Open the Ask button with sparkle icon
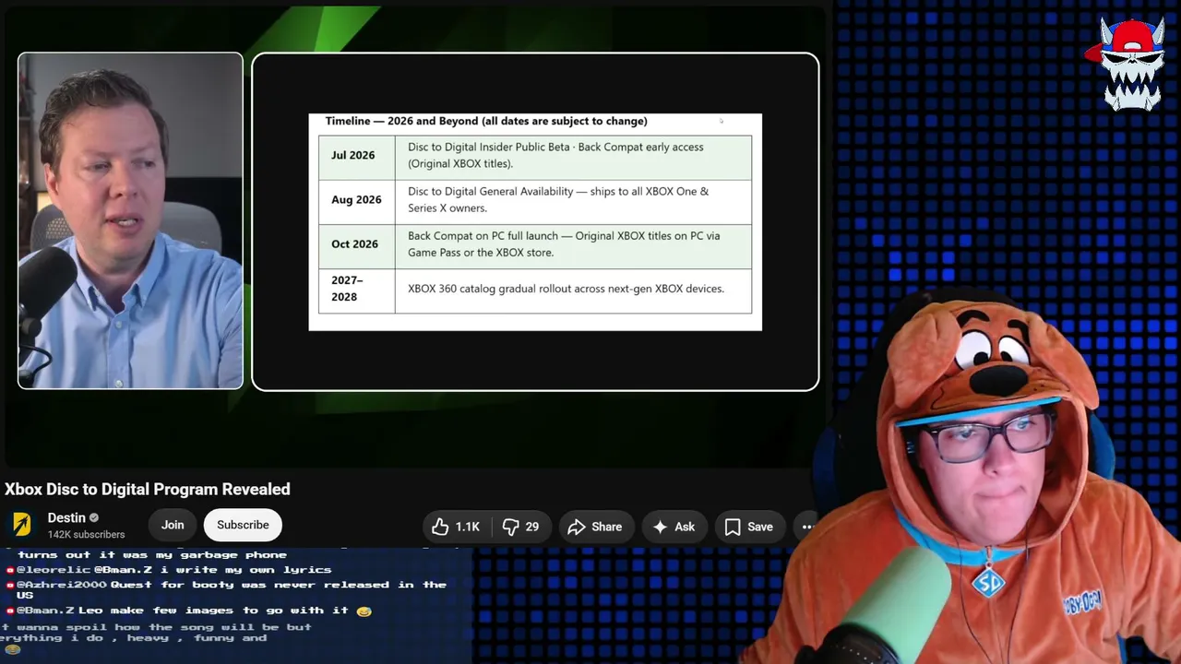Image resolution: width=1181 pixels, height=664 pixels. click(x=674, y=527)
